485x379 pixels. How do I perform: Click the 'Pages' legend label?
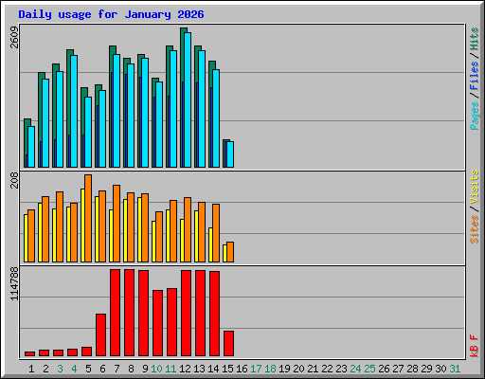pyautogui.click(x=475, y=116)
